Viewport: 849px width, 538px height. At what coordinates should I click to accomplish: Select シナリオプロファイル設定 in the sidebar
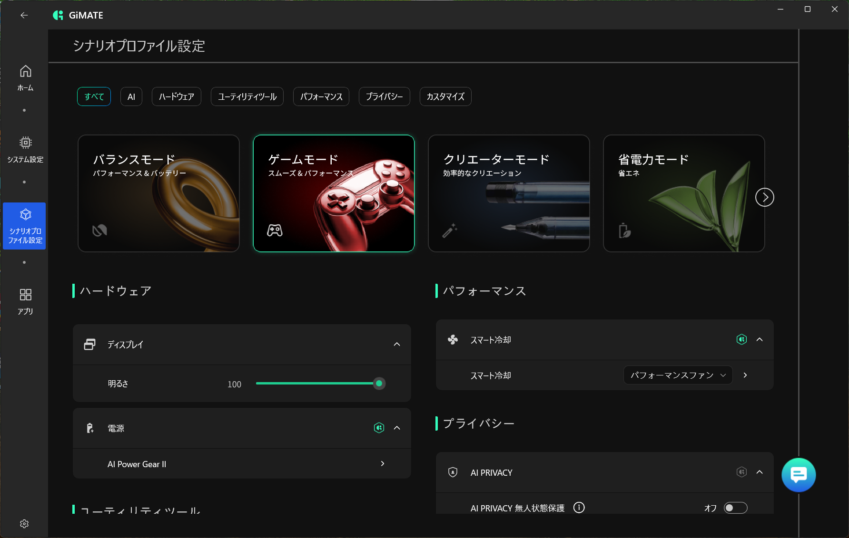[24, 226]
